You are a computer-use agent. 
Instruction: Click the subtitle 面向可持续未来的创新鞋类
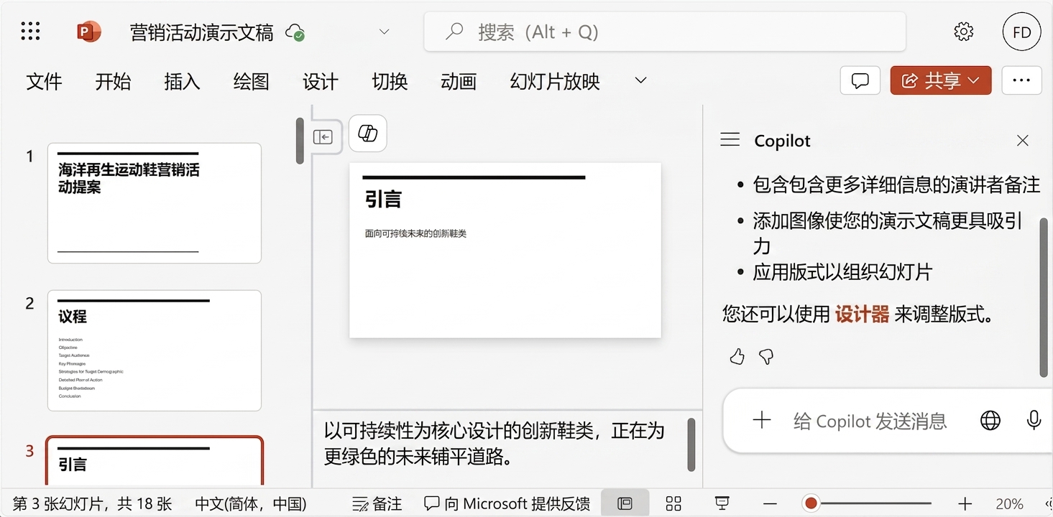click(x=415, y=233)
